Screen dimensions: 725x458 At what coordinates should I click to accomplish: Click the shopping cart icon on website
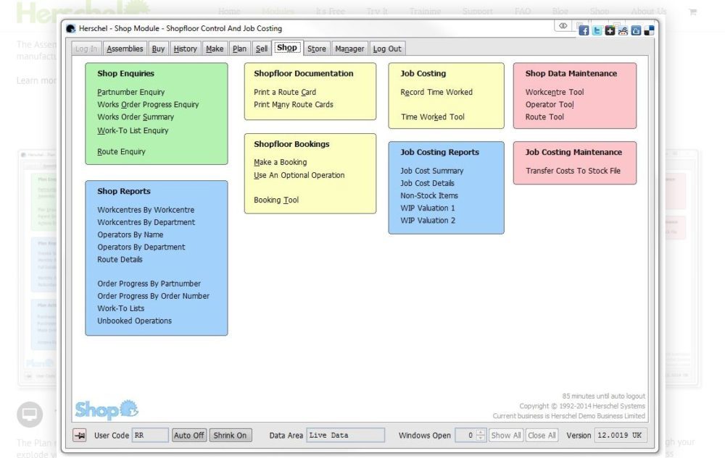tap(692, 12)
